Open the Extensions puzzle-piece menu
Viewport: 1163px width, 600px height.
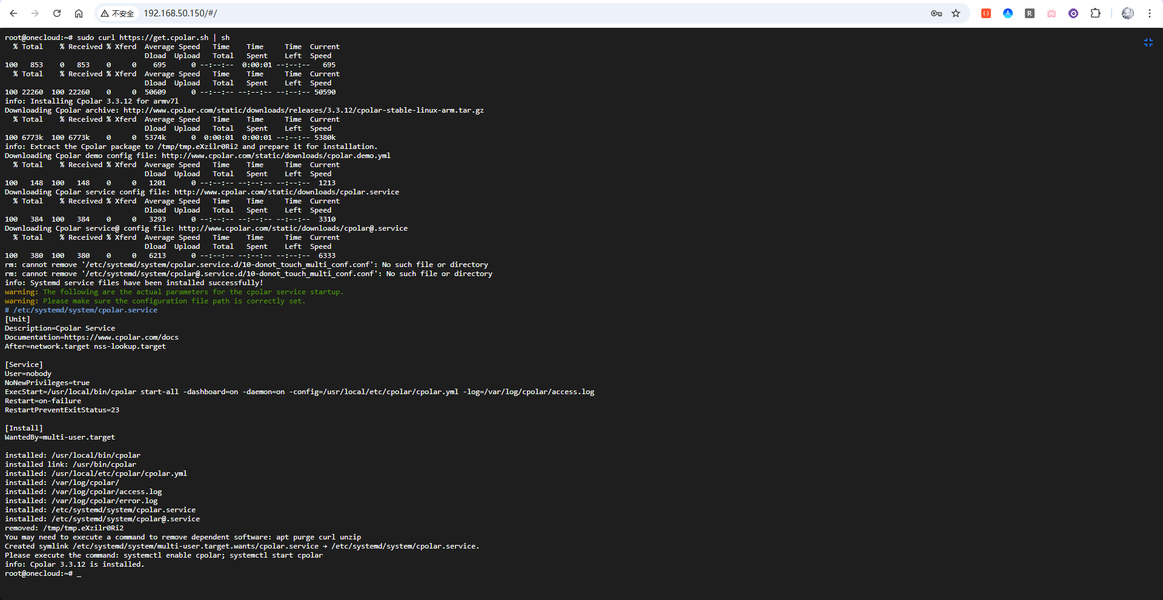tap(1095, 13)
